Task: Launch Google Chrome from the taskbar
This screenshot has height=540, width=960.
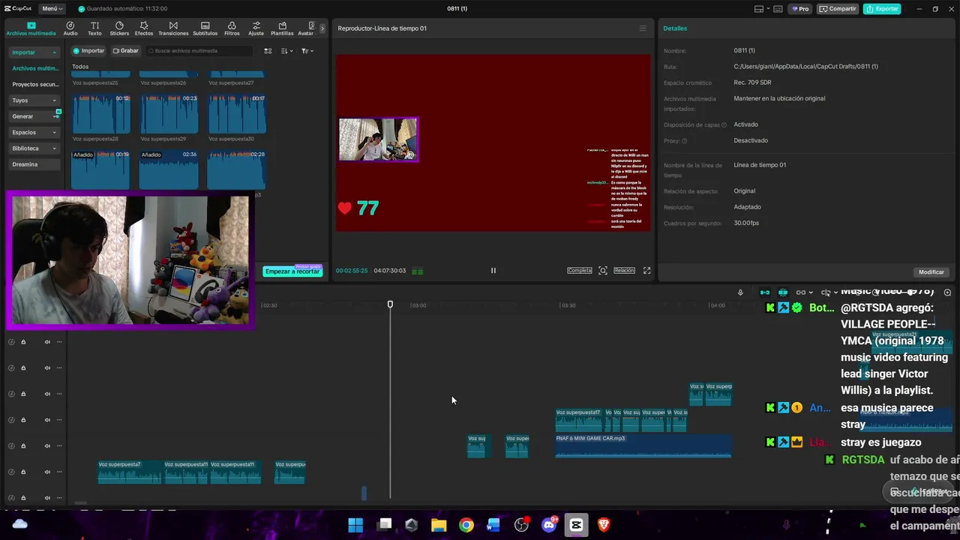Action: point(466,525)
